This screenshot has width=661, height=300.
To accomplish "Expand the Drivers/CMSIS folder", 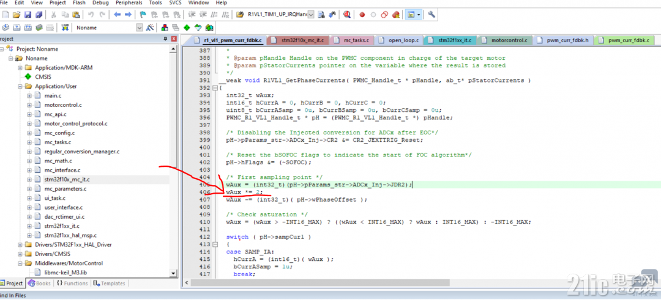I will (20, 254).
